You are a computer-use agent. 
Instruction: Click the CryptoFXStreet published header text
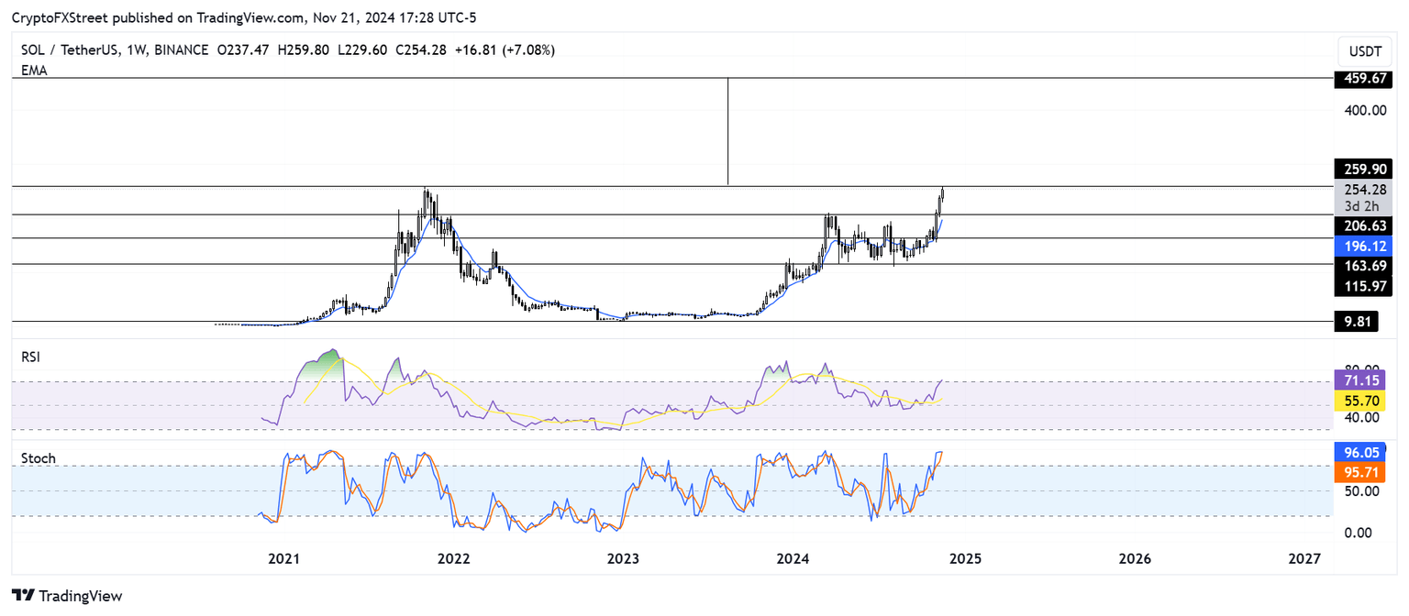pyautogui.click(x=244, y=17)
